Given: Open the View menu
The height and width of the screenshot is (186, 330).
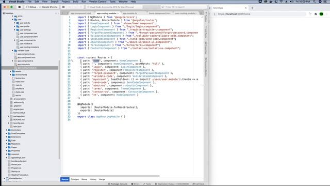Looking at the screenshot, I should pos(45,2).
